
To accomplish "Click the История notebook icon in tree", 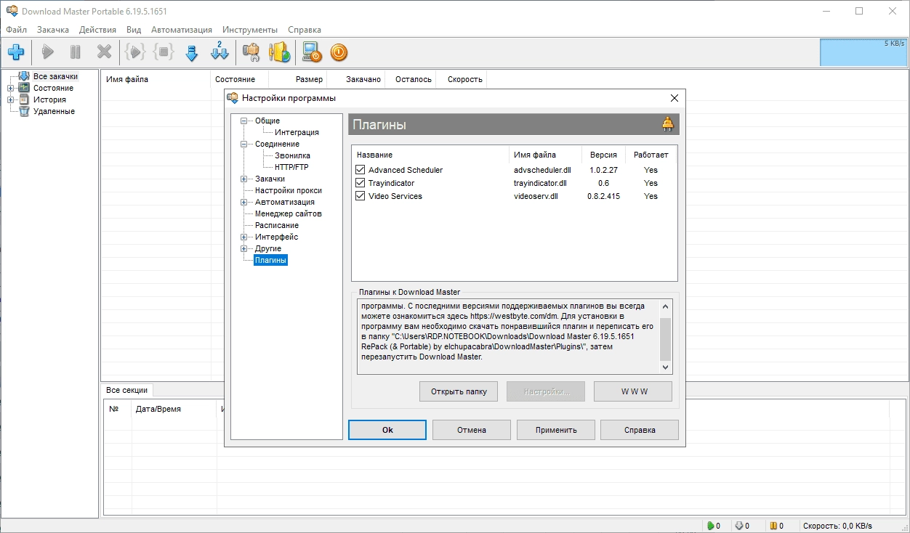I will coord(24,99).
